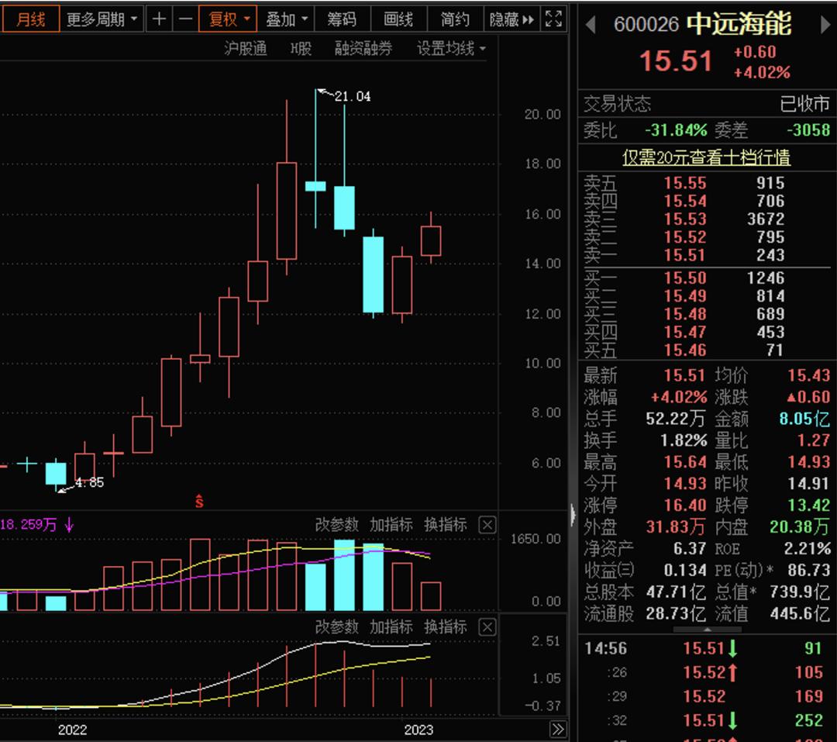Click the 仅需20元查看十档行情 link
837x742 pixels.
pyautogui.click(x=706, y=156)
